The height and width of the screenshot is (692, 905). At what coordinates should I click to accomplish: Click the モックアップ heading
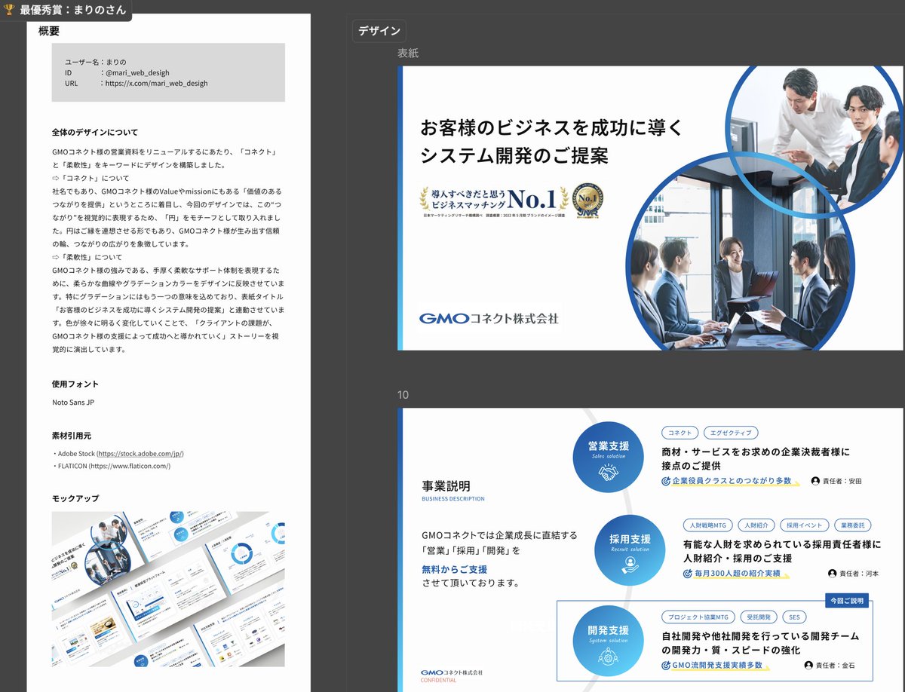75,498
